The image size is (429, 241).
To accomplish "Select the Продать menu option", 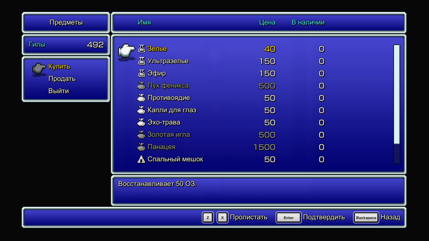I will 62,79.
